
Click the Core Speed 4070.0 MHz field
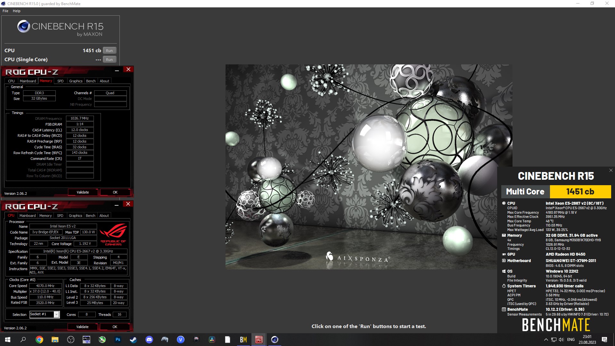coord(45,286)
